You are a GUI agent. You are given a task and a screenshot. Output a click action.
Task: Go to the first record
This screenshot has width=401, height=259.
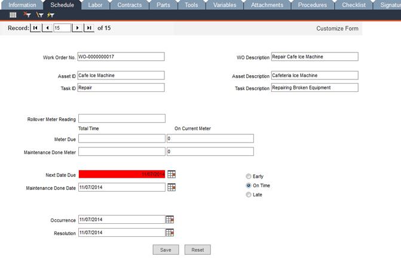point(35,28)
